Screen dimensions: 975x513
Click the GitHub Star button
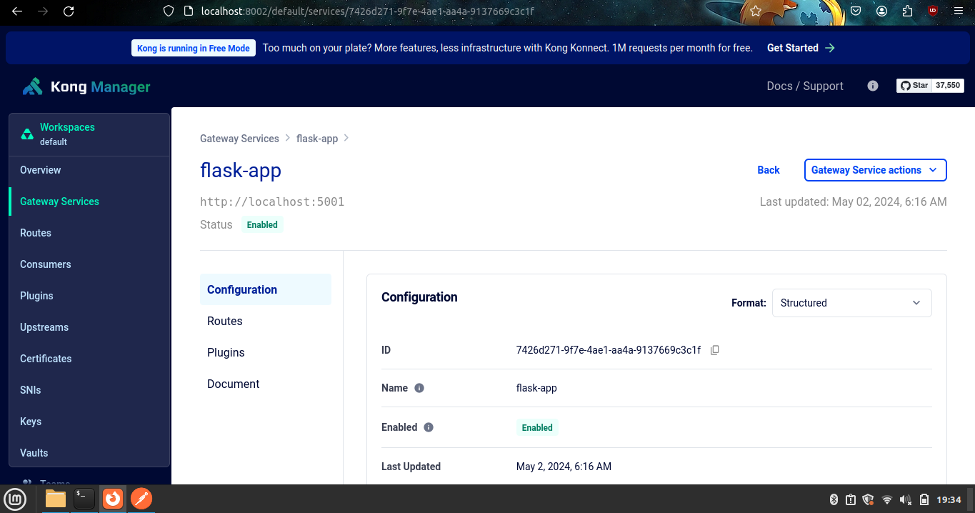tap(914, 86)
